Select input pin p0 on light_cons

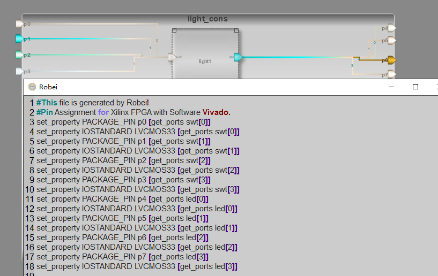(x=19, y=24)
